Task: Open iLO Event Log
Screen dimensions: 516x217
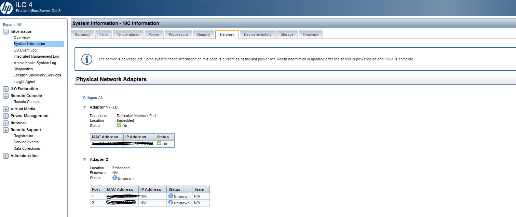Action: pos(25,50)
